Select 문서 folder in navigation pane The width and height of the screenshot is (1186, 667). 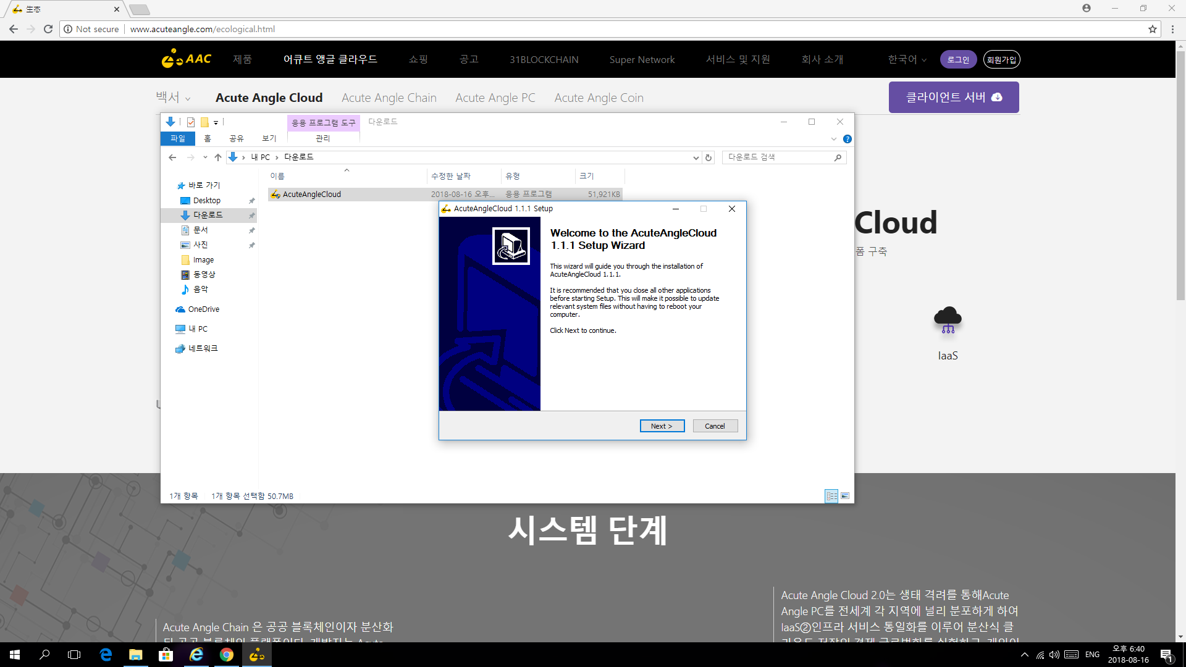coord(201,230)
